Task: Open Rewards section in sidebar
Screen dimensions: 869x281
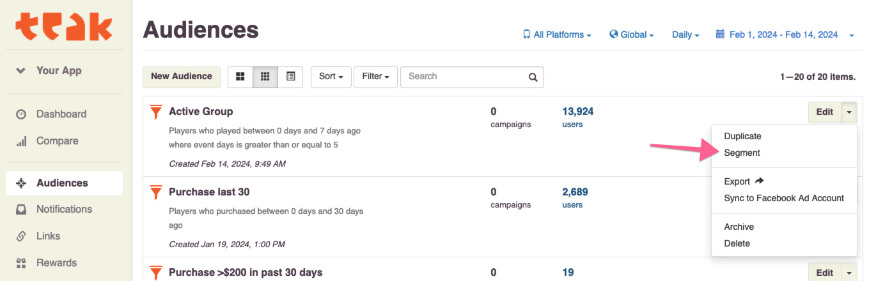Action: 56,263
